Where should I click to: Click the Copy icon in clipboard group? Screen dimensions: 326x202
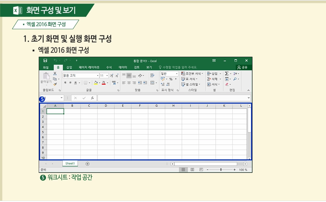pos(55,79)
